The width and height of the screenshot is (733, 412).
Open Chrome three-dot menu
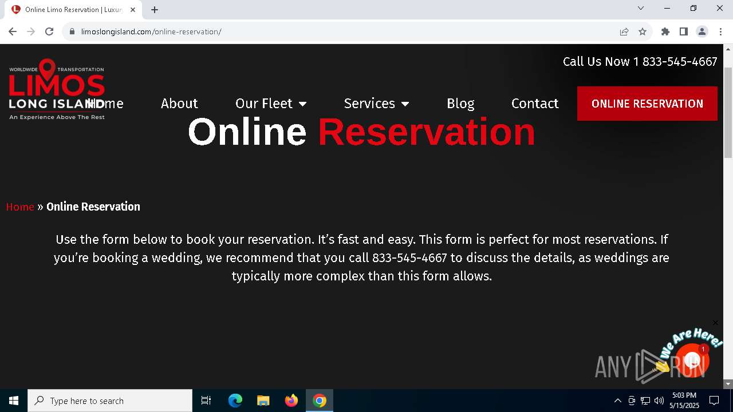click(x=720, y=31)
